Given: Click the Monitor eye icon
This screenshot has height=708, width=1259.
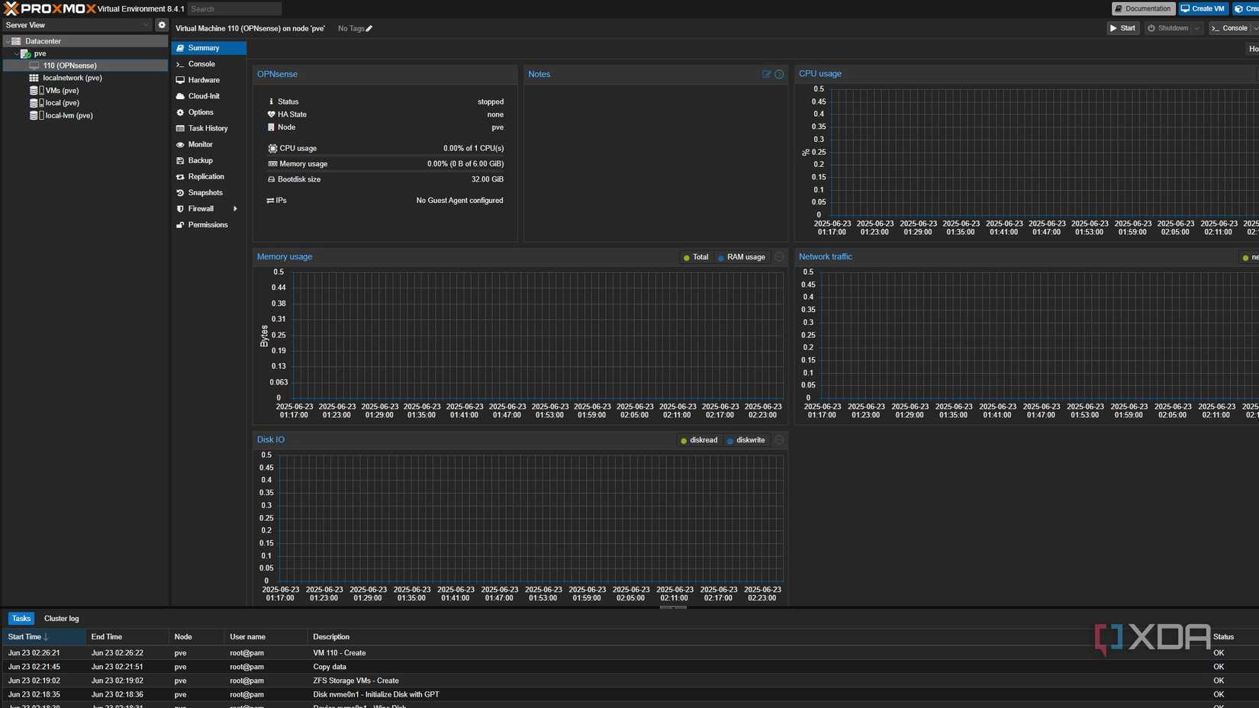Looking at the screenshot, I should coord(180,144).
